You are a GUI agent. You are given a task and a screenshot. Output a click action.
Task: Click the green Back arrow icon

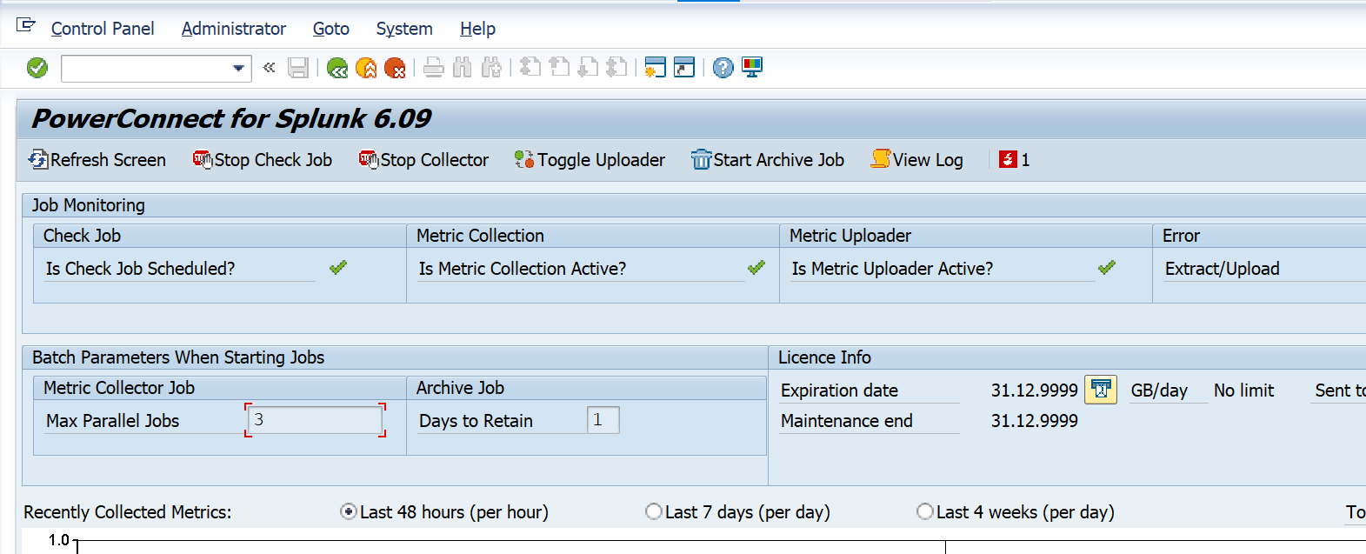pos(337,68)
